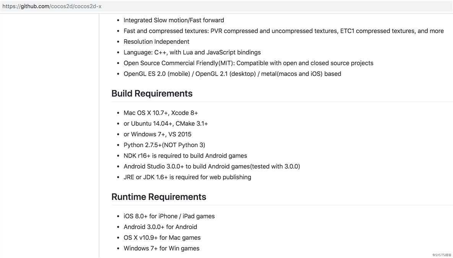Click the JRE or JDK 1.6+ line

[187, 177]
